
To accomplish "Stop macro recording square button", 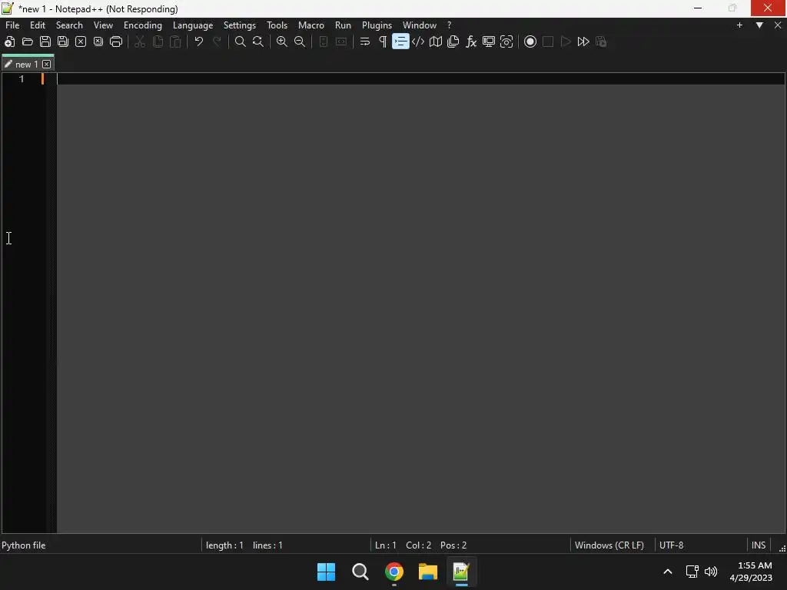I will 548,41.
